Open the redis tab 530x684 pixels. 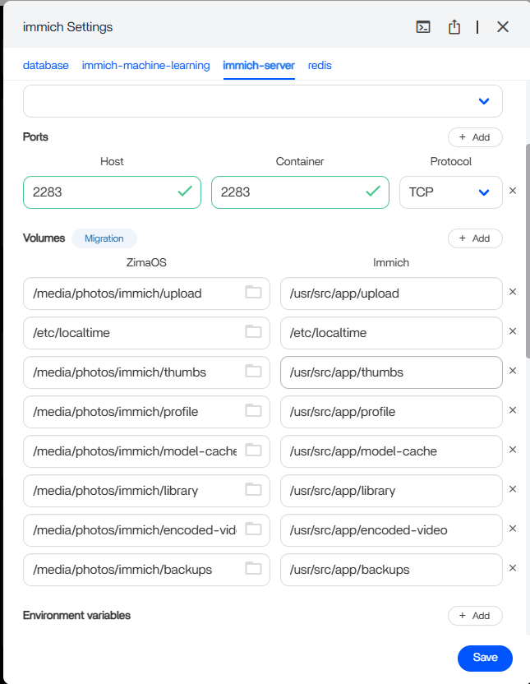[x=320, y=66]
